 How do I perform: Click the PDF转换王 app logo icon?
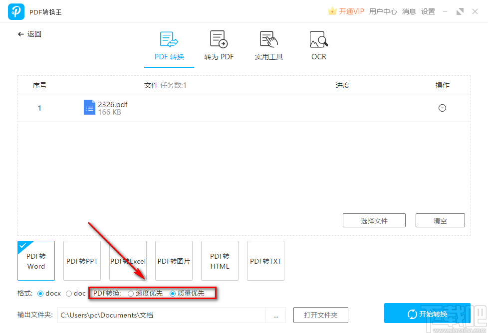tap(16, 11)
